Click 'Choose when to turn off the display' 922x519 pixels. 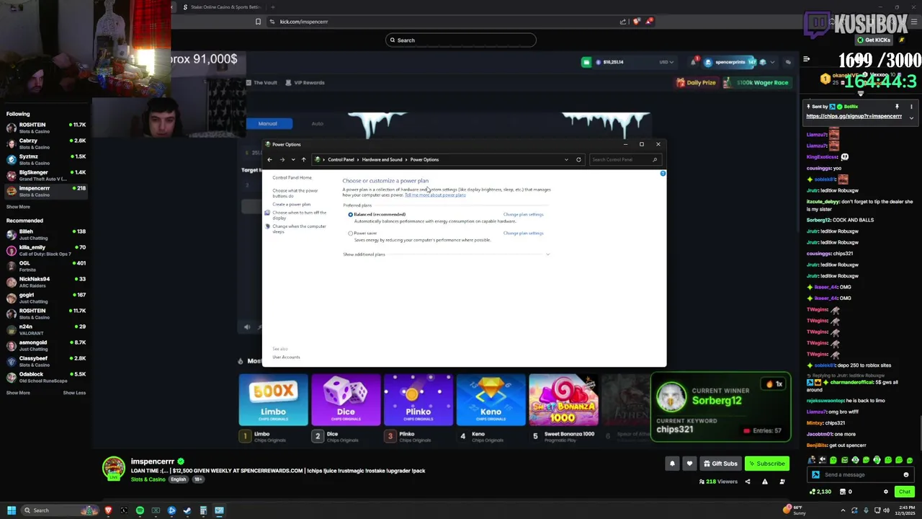pos(299,215)
